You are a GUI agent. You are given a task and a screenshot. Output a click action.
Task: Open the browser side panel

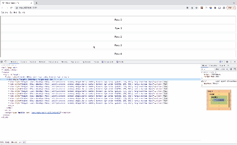(220, 8)
